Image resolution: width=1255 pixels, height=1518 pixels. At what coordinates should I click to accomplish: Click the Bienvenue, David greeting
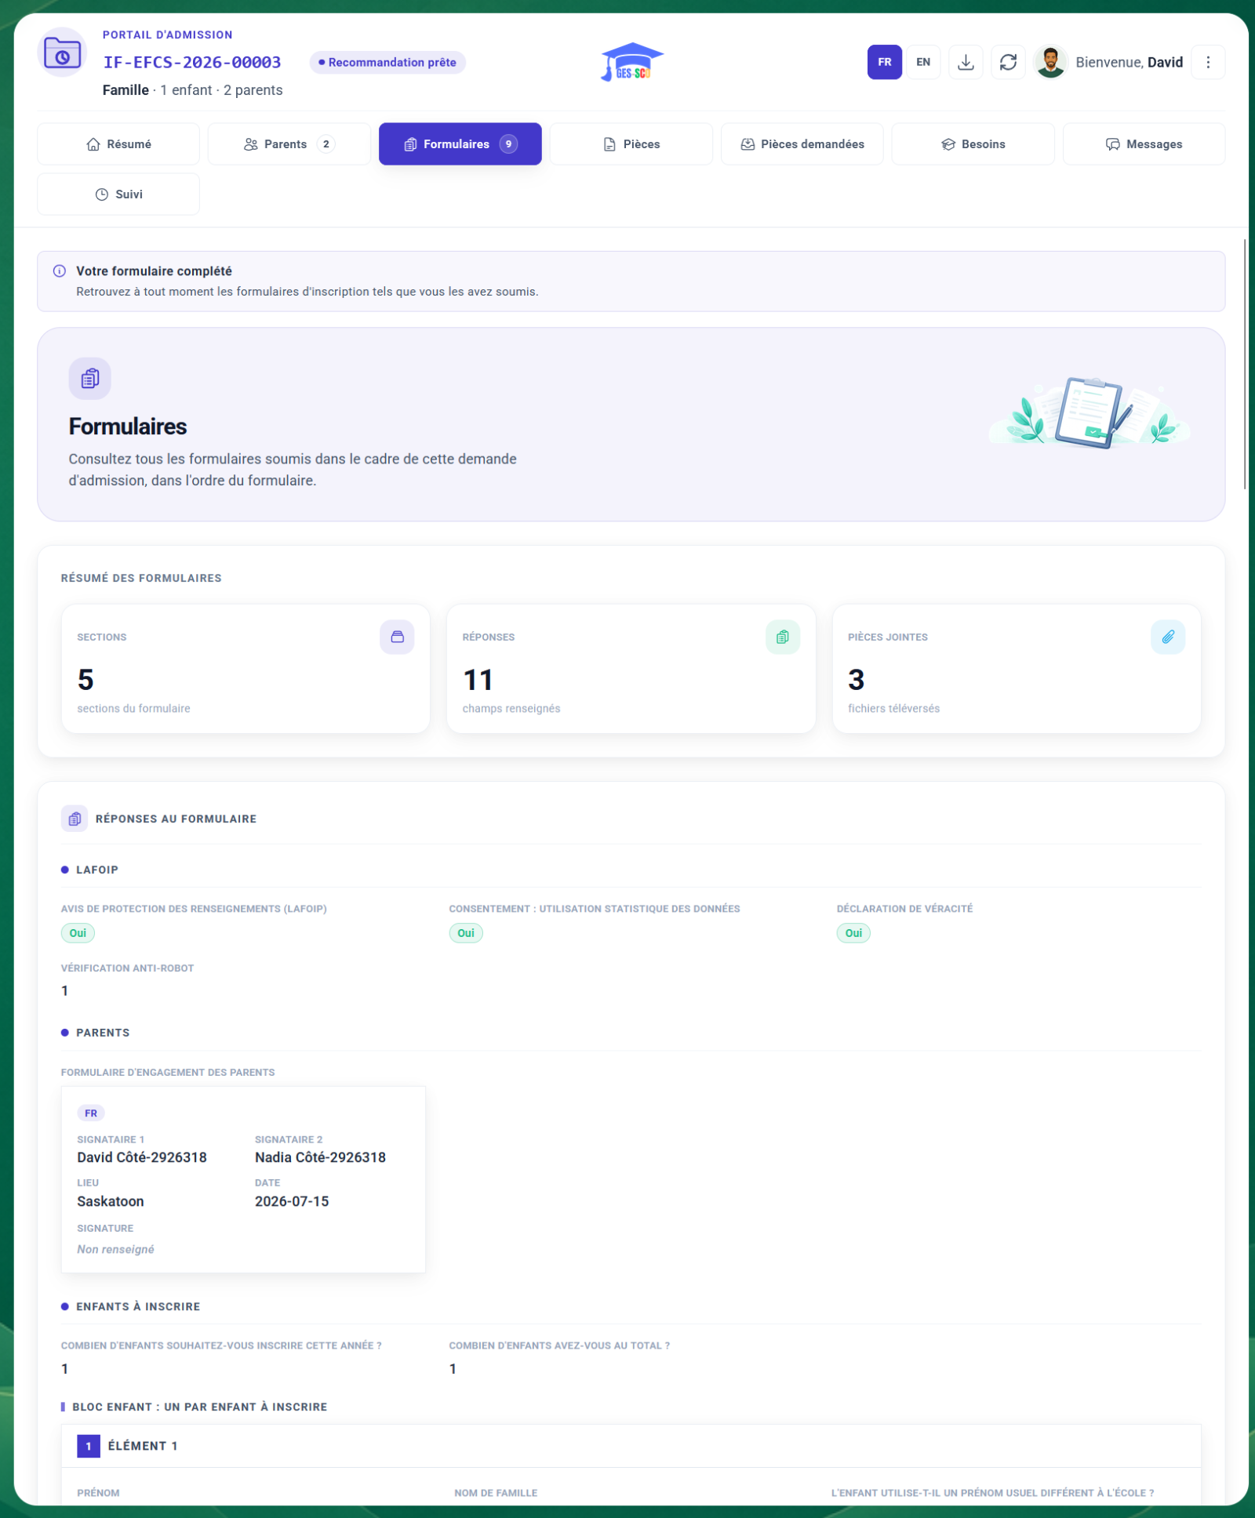[x=1129, y=62]
